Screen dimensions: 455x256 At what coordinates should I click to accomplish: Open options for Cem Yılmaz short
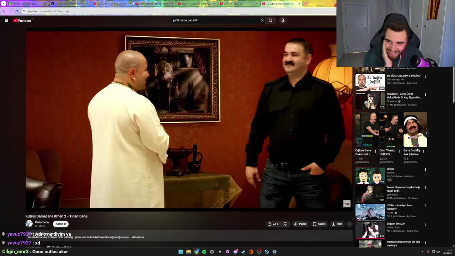point(400,152)
